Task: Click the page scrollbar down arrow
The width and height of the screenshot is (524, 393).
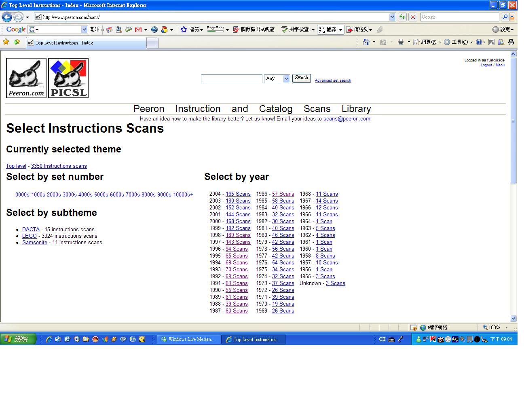Action: click(513, 319)
